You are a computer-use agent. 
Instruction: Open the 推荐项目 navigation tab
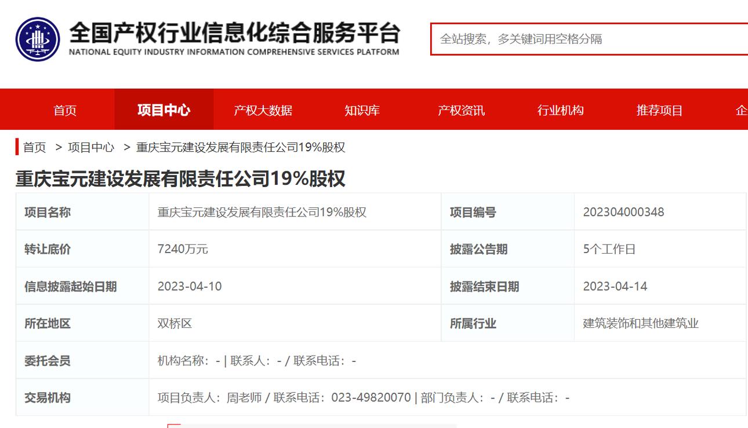point(659,110)
